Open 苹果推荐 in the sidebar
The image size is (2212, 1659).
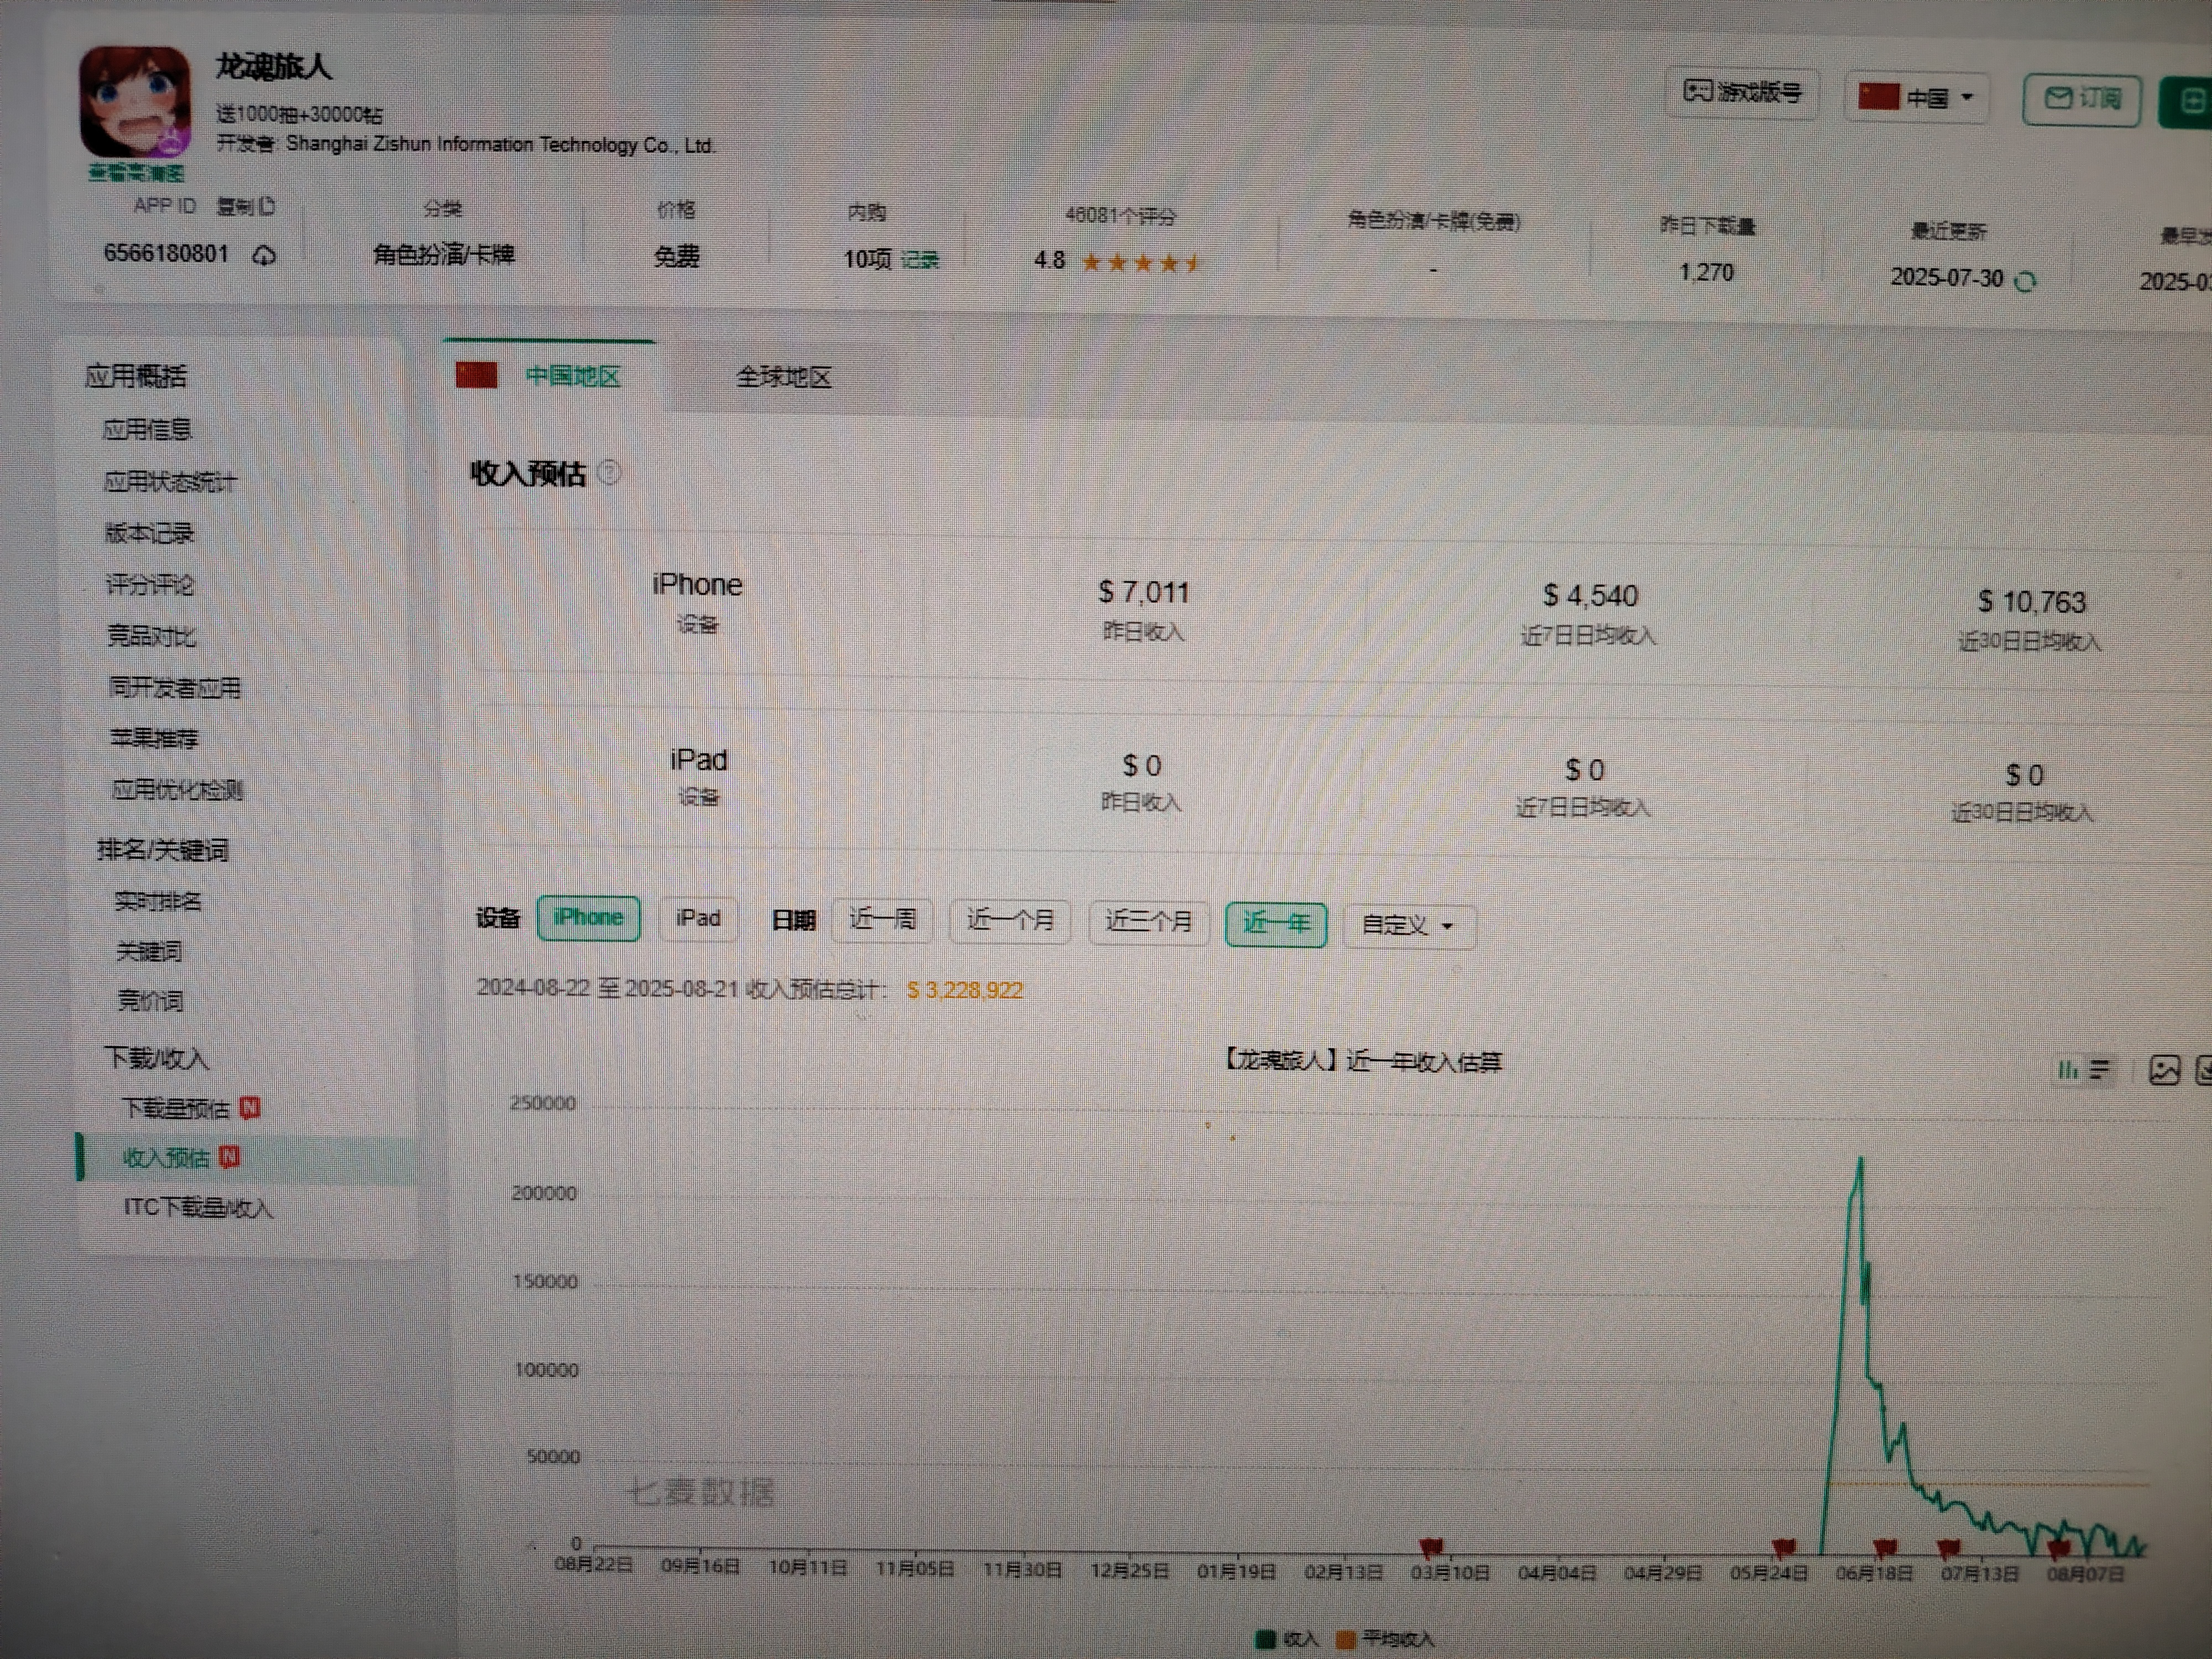pyautogui.click(x=154, y=738)
